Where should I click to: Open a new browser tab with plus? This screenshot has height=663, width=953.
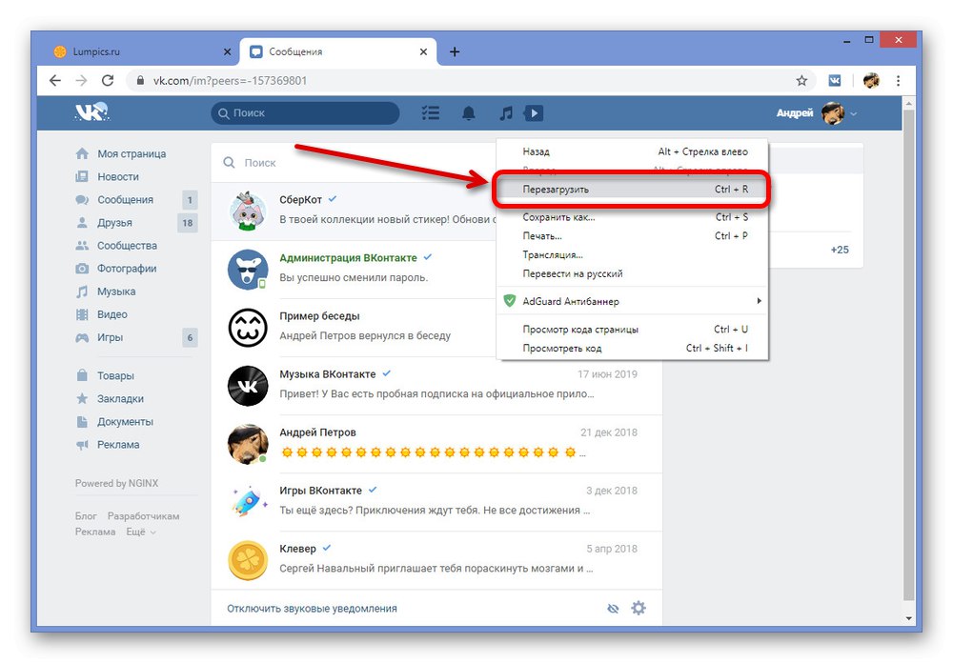(x=454, y=51)
